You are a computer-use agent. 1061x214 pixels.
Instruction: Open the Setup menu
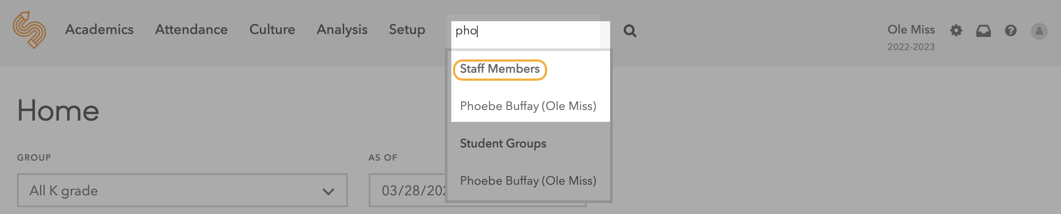pyautogui.click(x=407, y=30)
